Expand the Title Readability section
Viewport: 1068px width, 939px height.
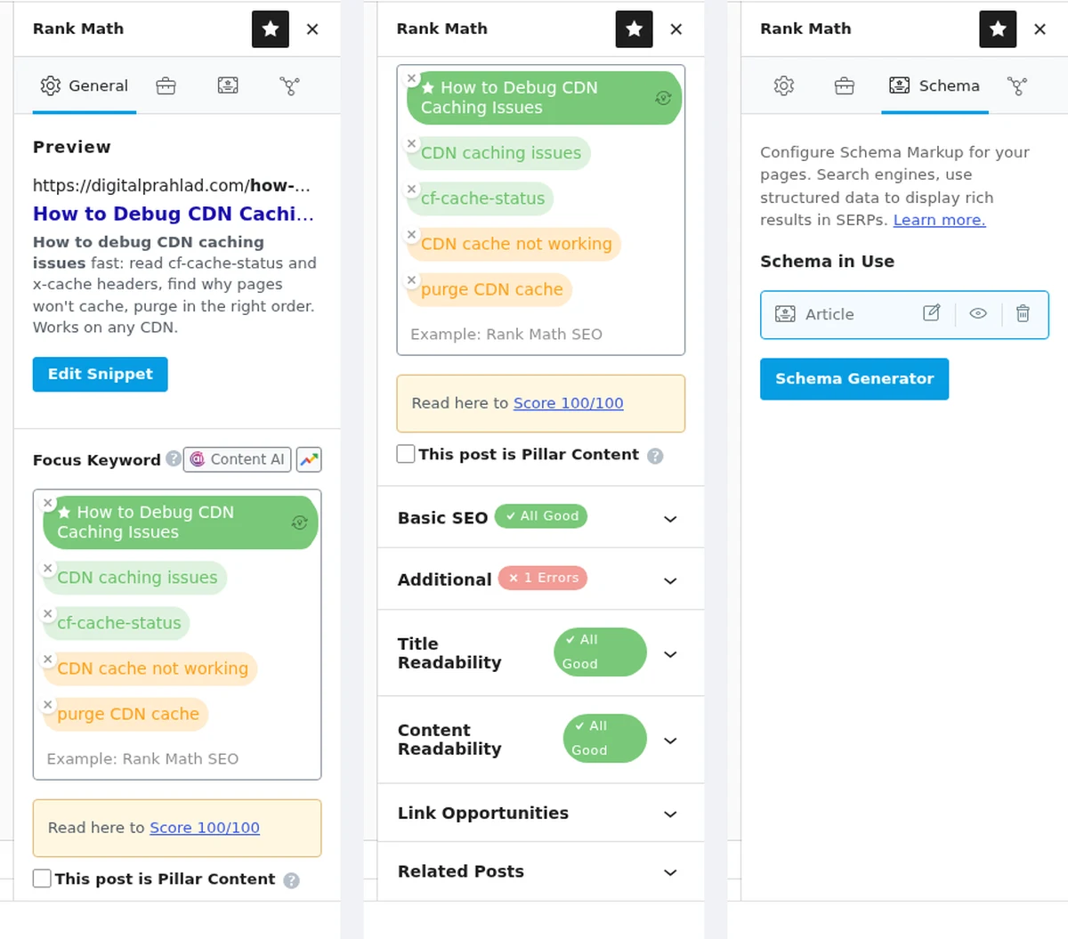tap(540, 653)
